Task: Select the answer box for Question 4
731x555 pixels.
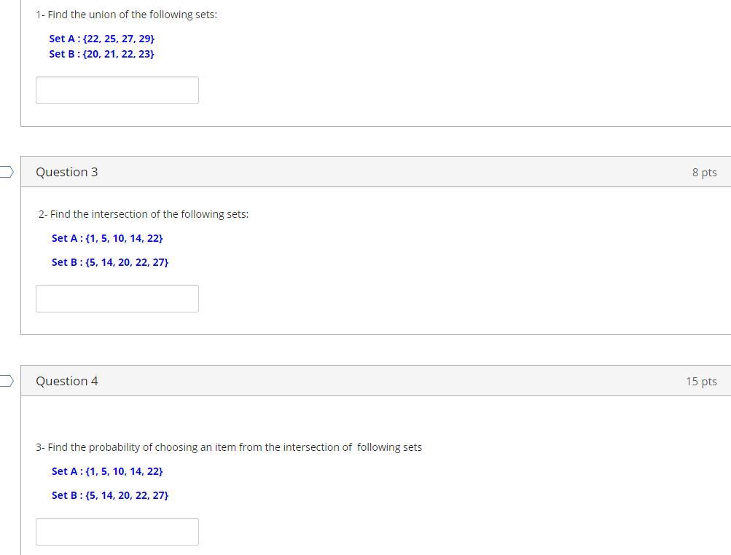Action: pos(117,532)
